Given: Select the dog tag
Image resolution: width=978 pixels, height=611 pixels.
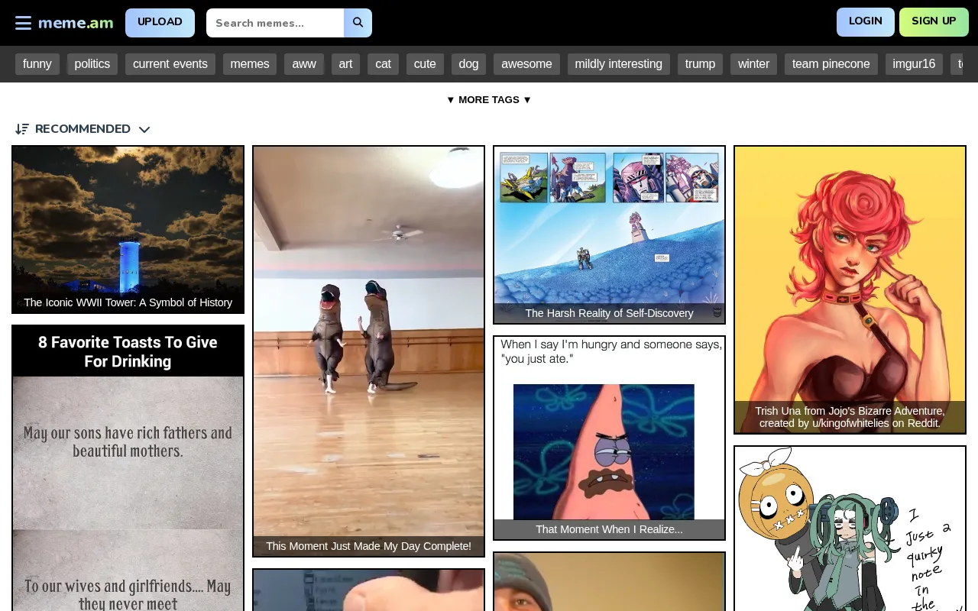Looking at the screenshot, I should click(468, 64).
